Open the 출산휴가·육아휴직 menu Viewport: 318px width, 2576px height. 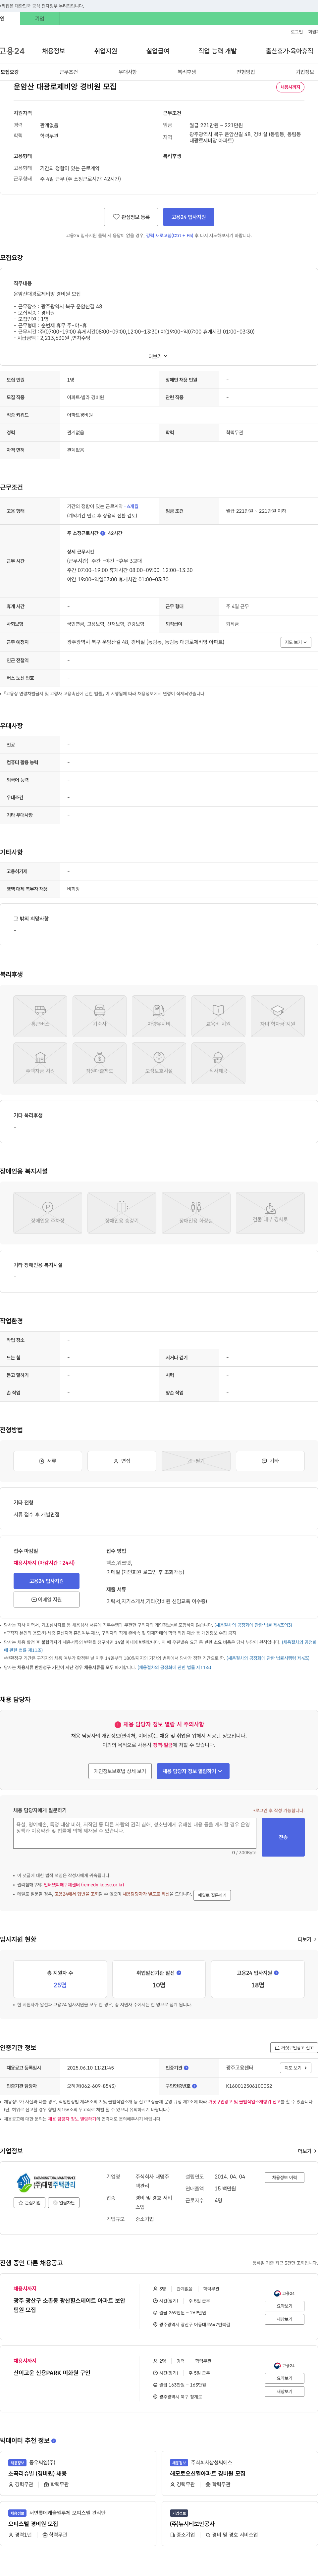(x=289, y=51)
